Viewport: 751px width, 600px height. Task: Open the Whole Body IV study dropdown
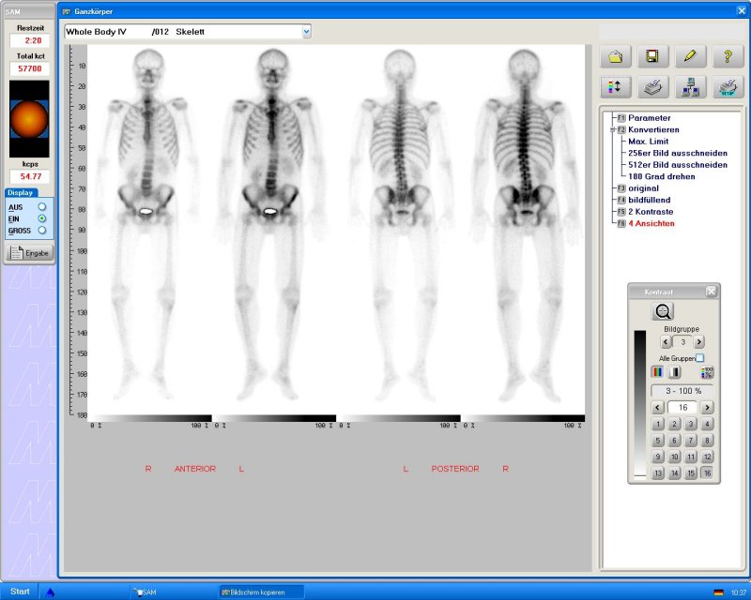pyautogui.click(x=306, y=32)
